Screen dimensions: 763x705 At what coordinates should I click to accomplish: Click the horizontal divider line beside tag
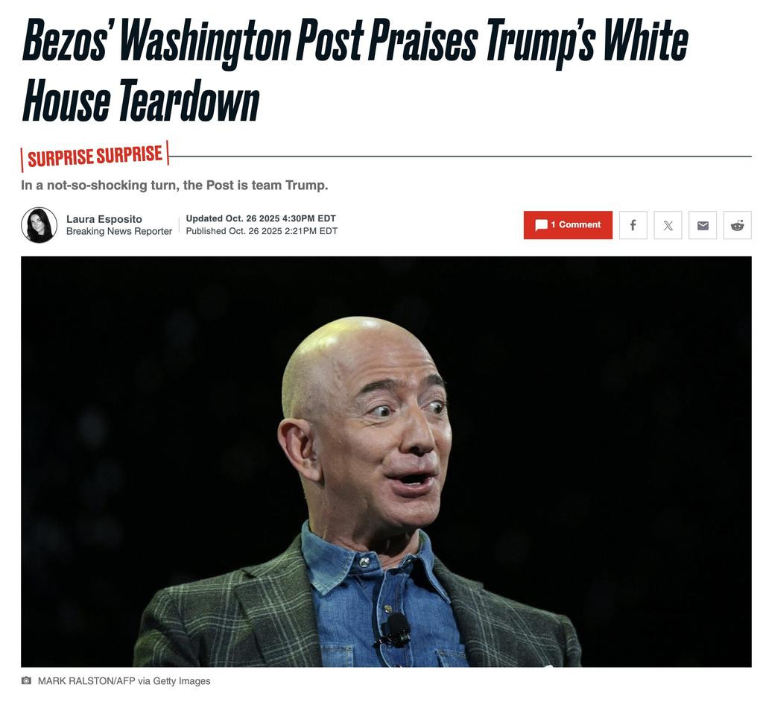tap(460, 157)
